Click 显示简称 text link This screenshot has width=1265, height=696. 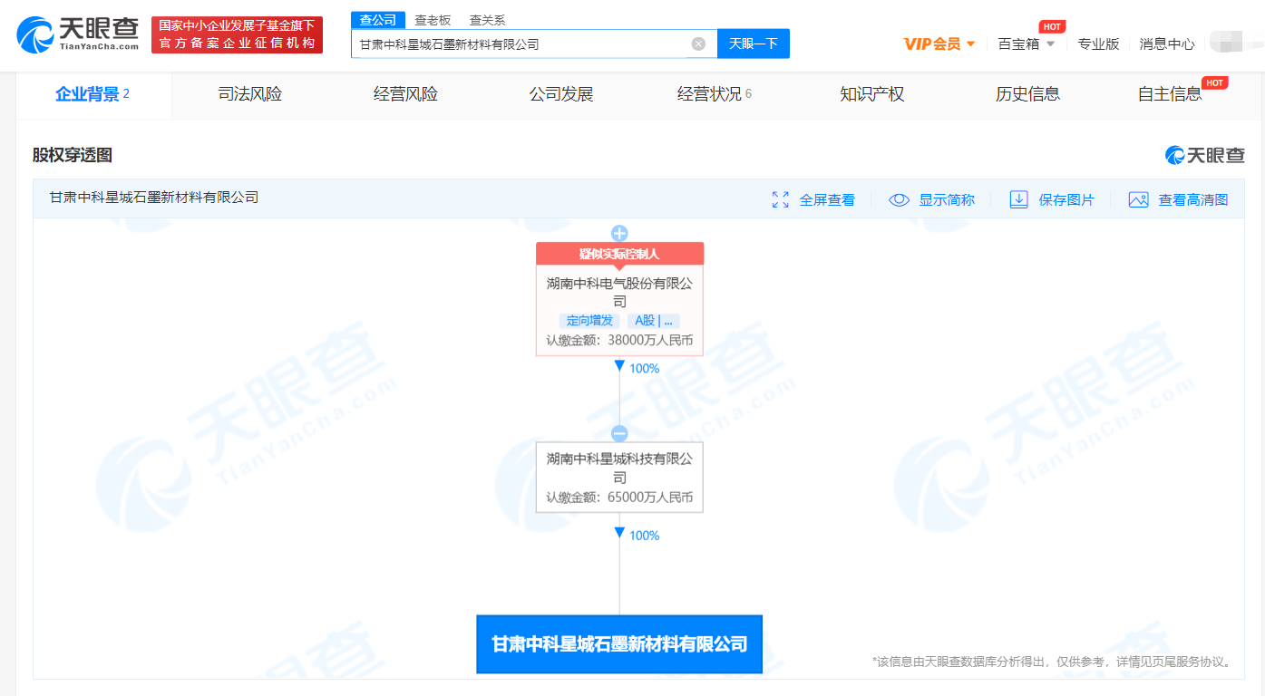(947, 199)
